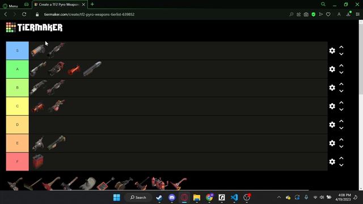Open the Opera Menu button
Image resolution: width=363 pixels, height=204 pixels.
10,6
